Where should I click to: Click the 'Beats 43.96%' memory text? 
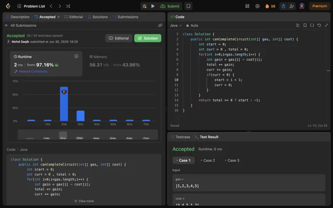[x=126, y=65]
